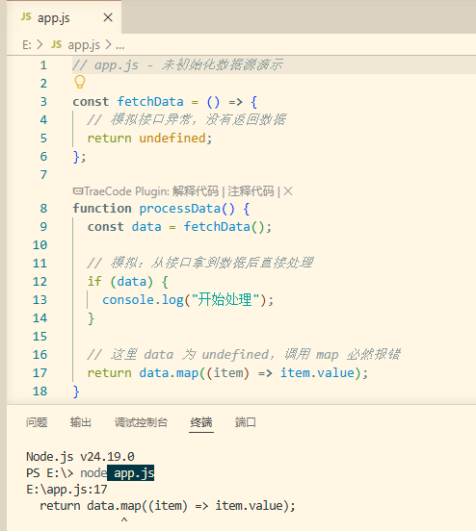Click 'data.map' on editor line 17

click(x=169, y=373)
